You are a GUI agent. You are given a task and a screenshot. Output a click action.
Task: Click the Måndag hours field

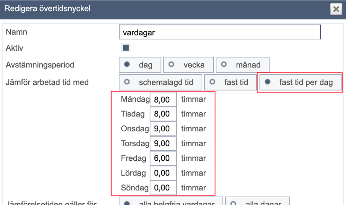[x=163, y=99]
